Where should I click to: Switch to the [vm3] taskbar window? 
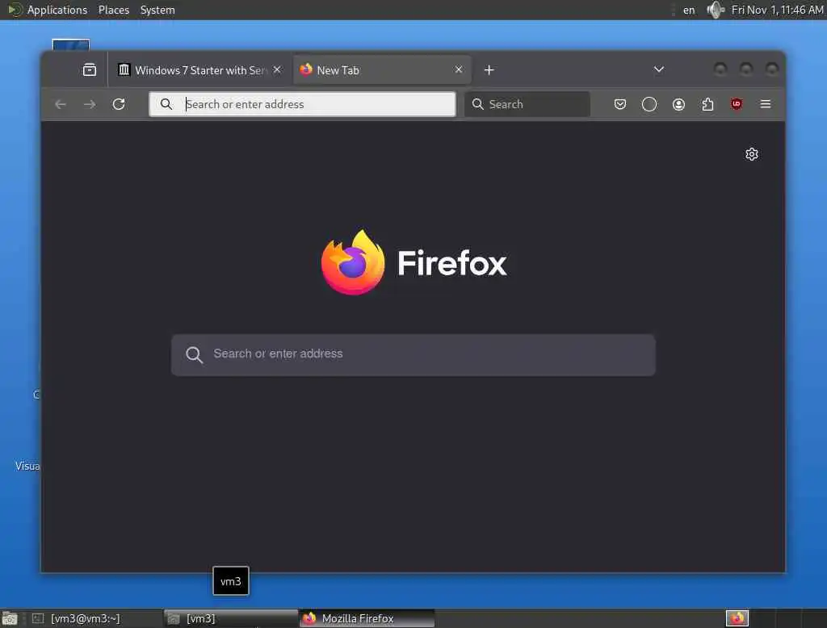point(230,618)
